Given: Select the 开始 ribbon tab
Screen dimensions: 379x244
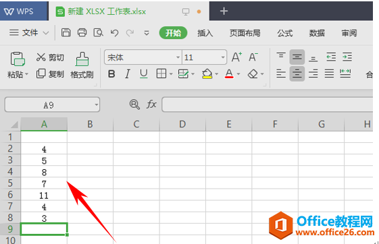Looking at the screenshot, I should 173,33.
